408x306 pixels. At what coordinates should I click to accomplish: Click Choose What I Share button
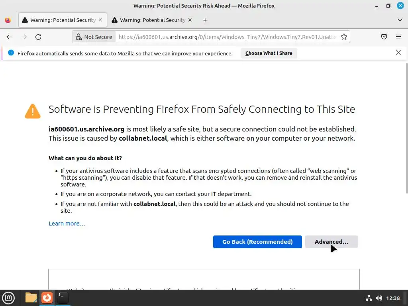point(269,53)
